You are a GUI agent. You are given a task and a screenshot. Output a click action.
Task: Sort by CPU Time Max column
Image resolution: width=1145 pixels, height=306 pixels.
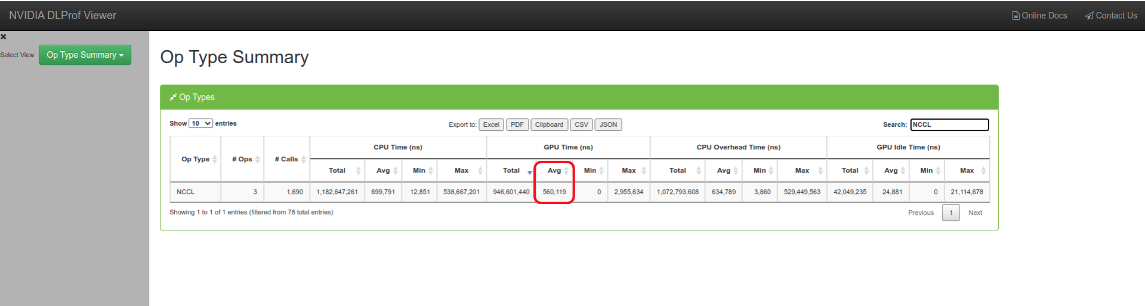pos(462,170)
